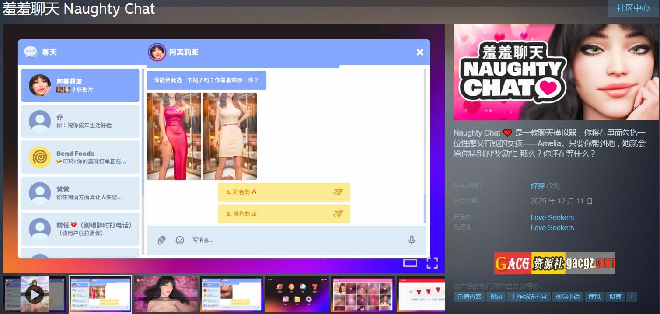Open the Love Seekers developer link

[552, 217]
